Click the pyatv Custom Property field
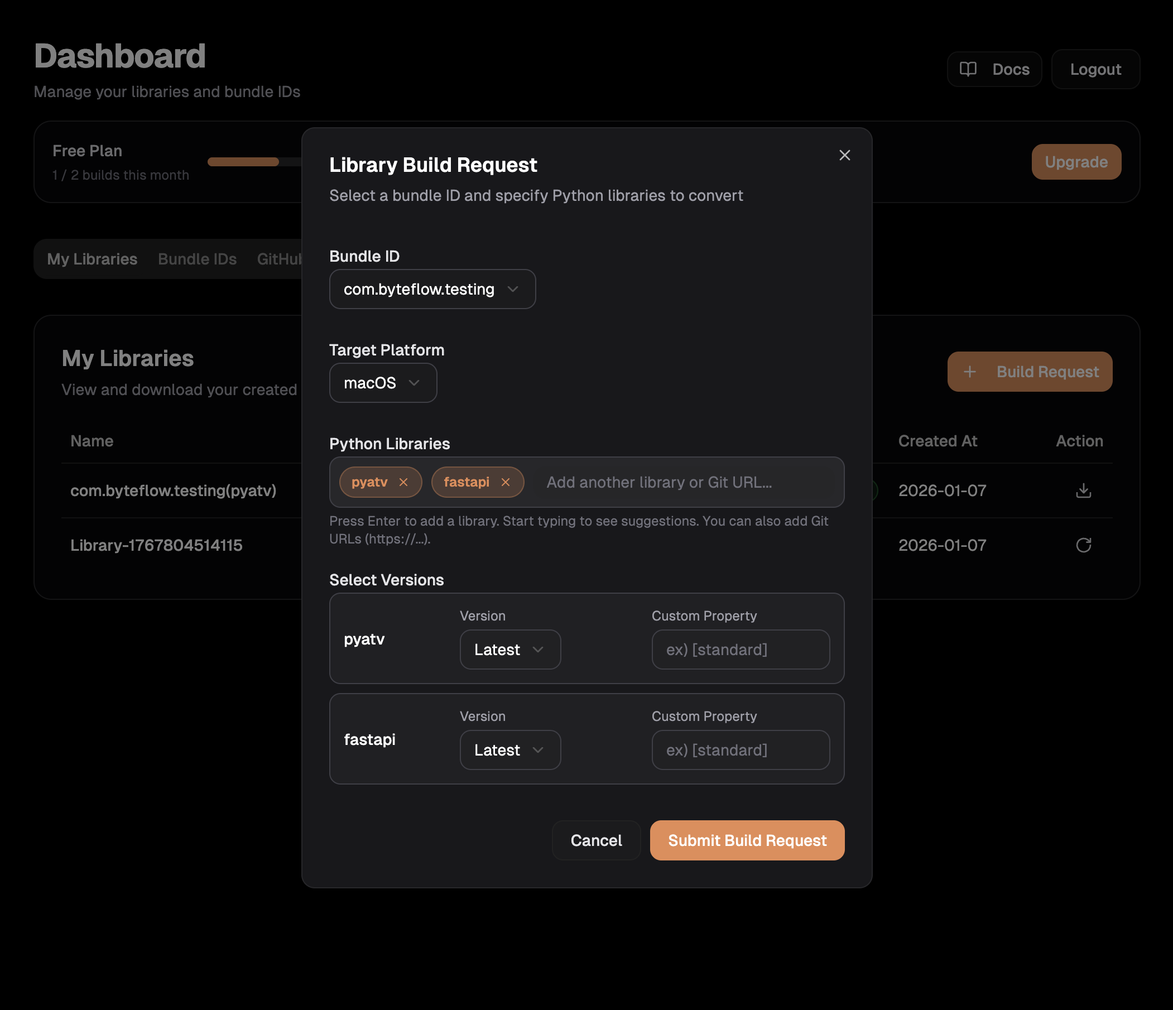Screen dimensions: 1173x1010 [740, 650]
